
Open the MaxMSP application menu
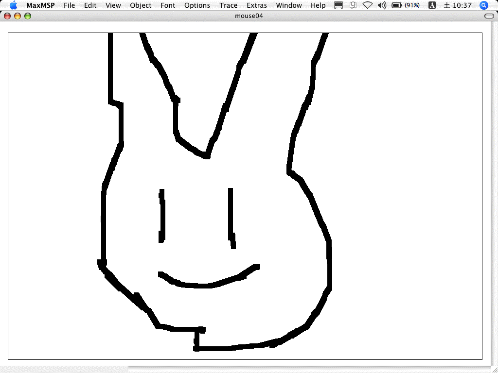click(x=40, y=5)
